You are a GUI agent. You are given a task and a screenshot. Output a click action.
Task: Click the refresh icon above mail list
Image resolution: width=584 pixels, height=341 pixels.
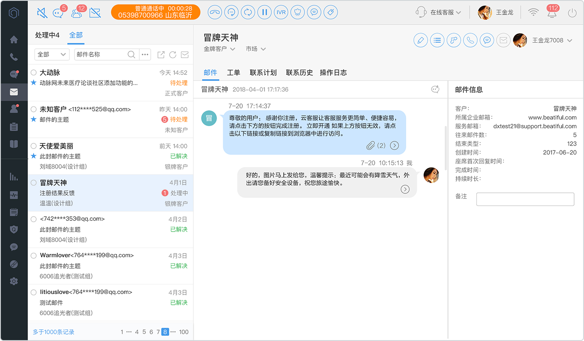173,55
